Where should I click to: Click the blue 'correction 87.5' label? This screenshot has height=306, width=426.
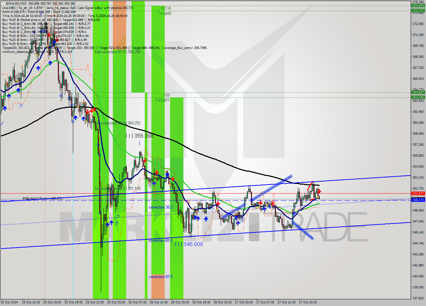coord(161,277)
